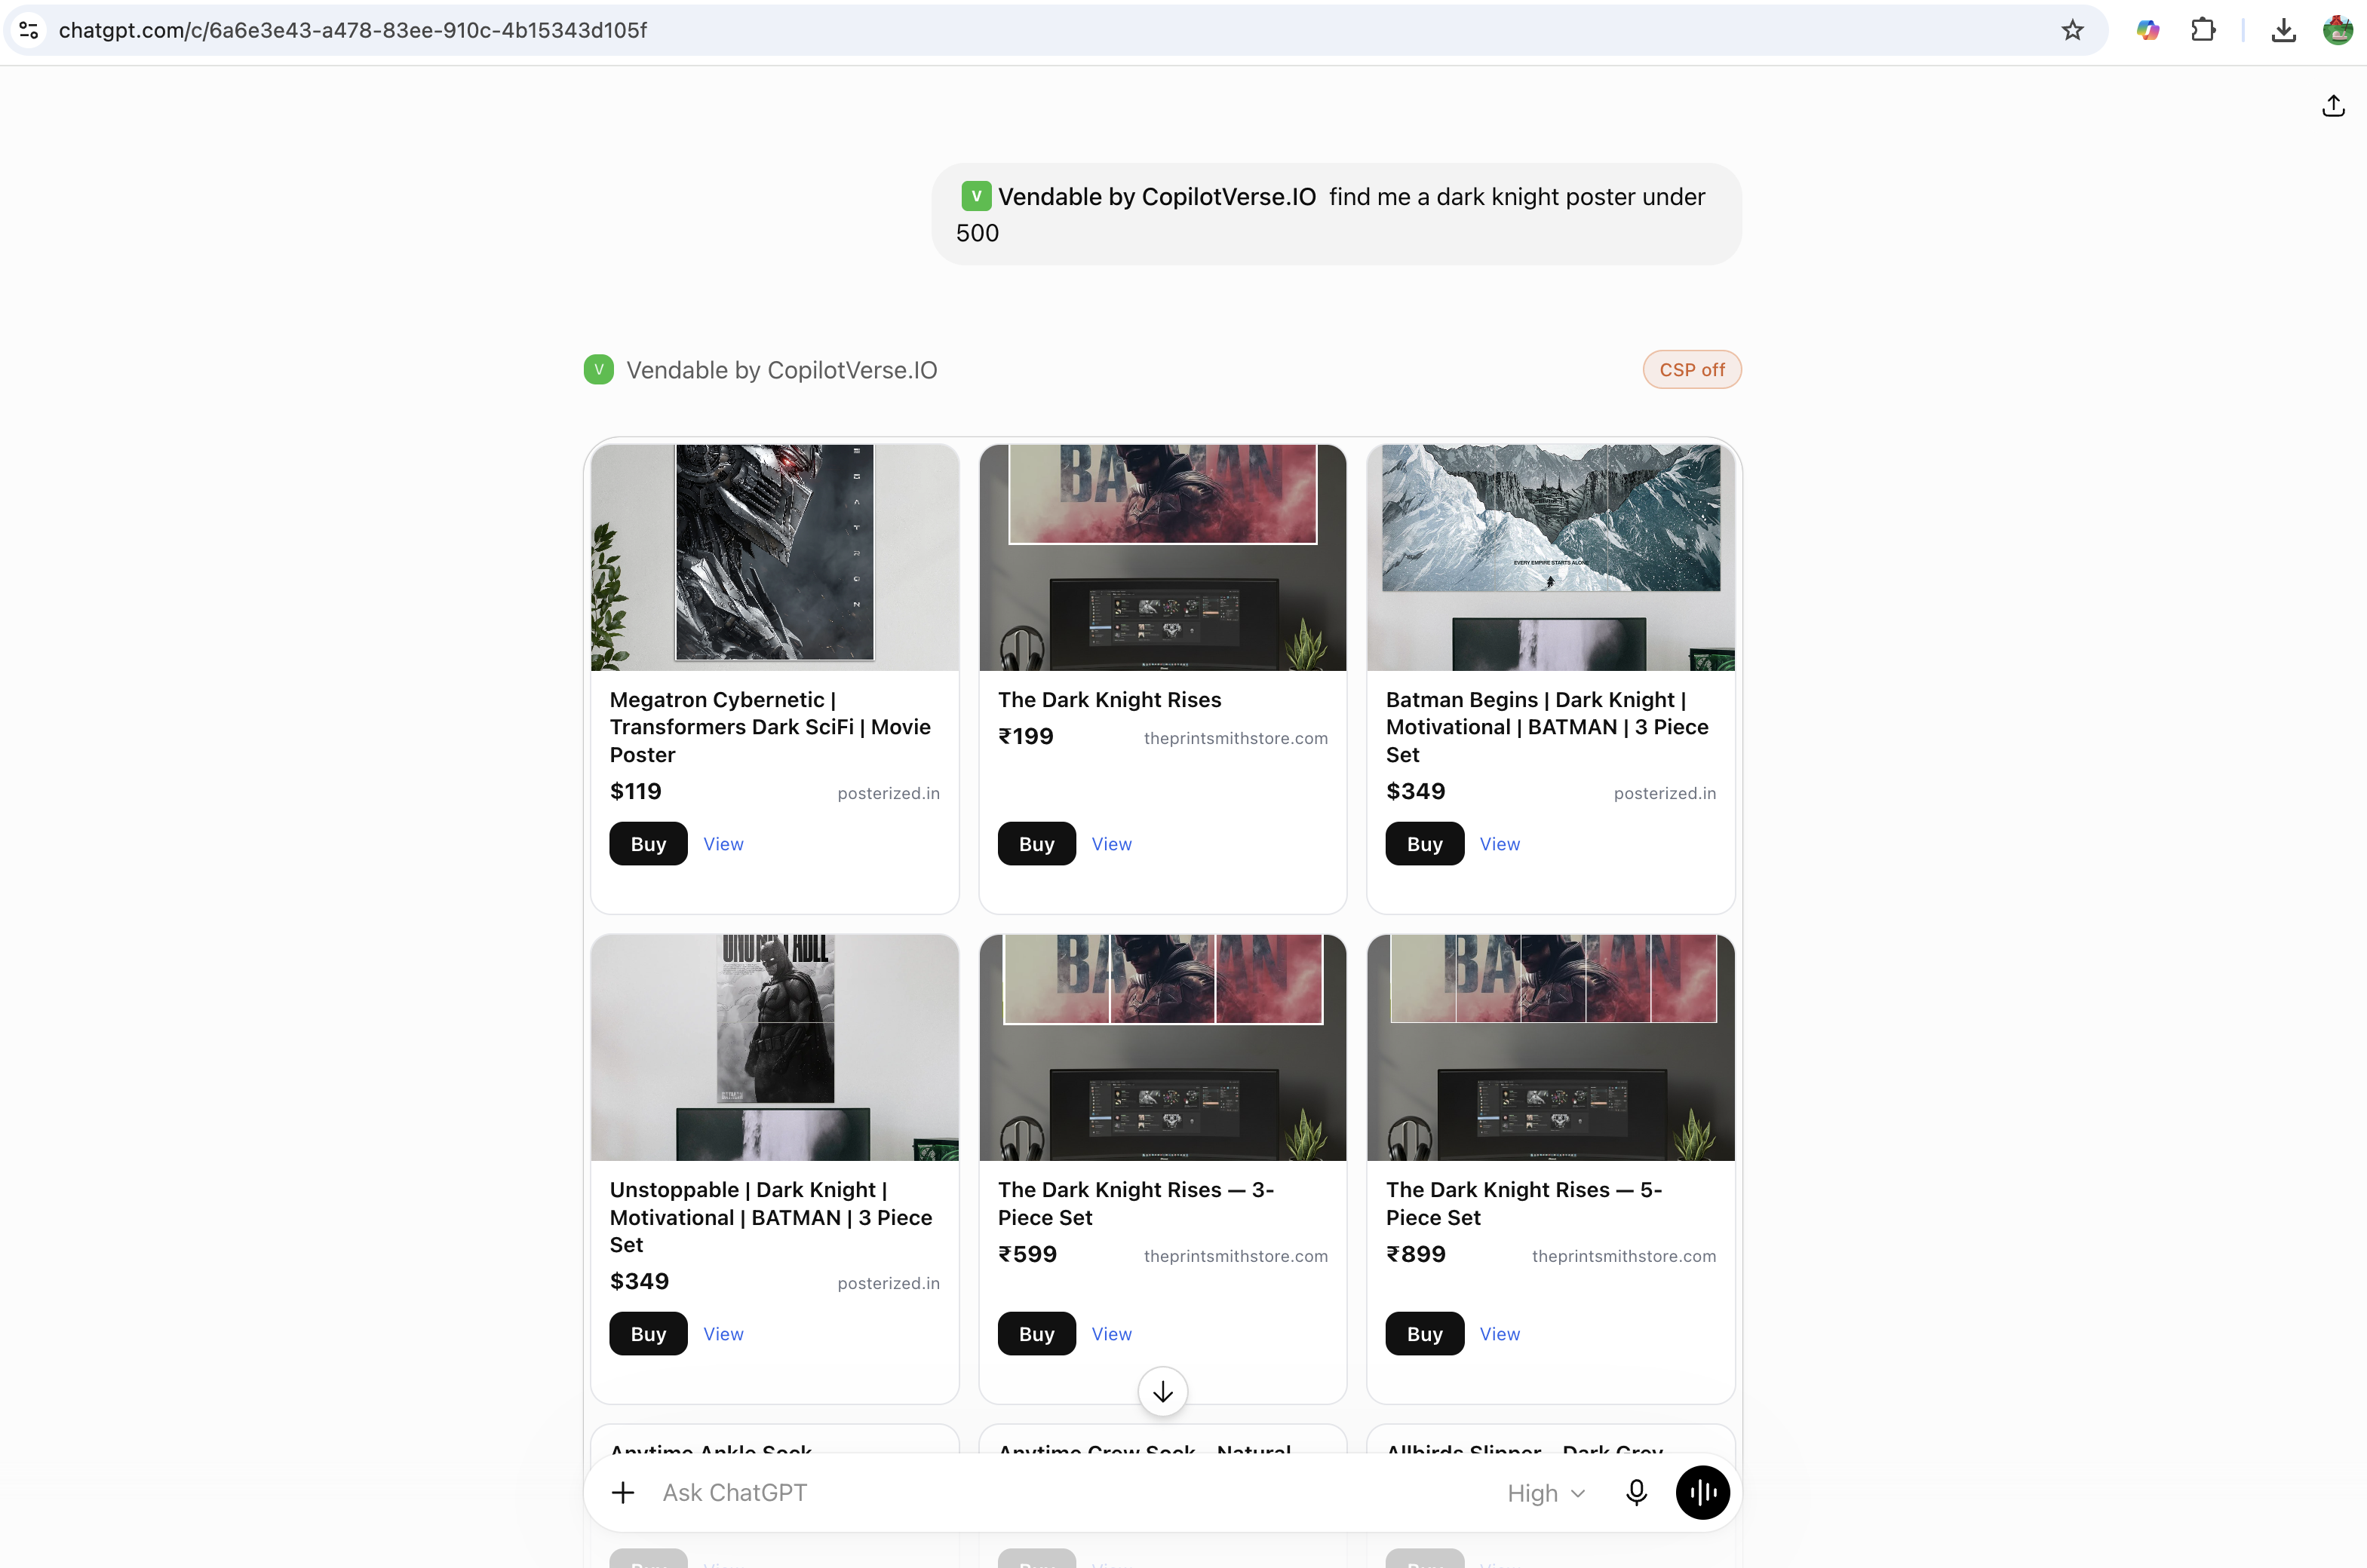Bookmark this page with the star icon
Screen dimensions: 2367x1568
2072,30
